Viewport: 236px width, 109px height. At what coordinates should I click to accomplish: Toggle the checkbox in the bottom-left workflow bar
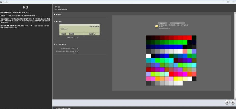[54, 108]
